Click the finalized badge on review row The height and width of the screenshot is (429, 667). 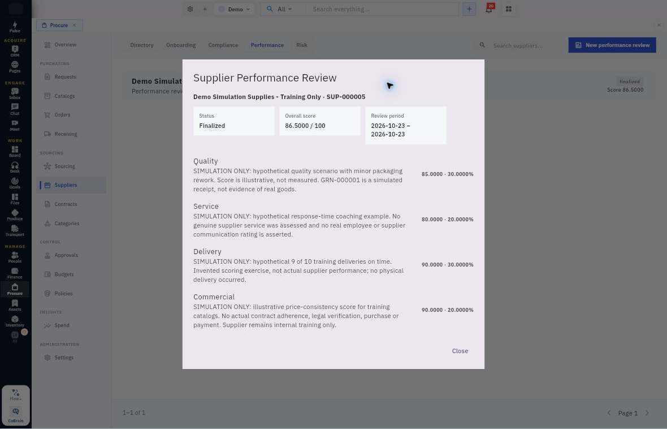coord(630,81)
